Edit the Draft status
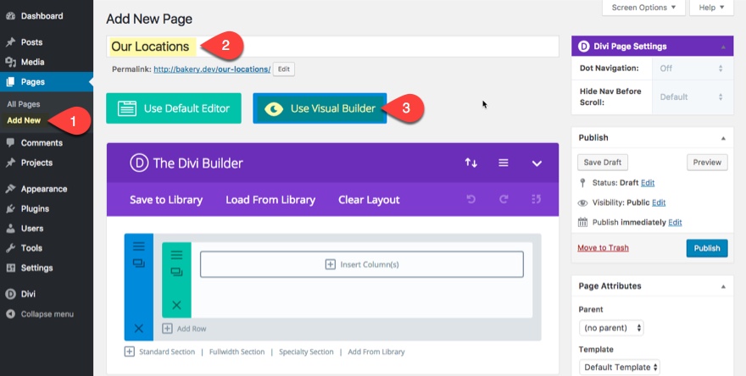 [648, 183]
